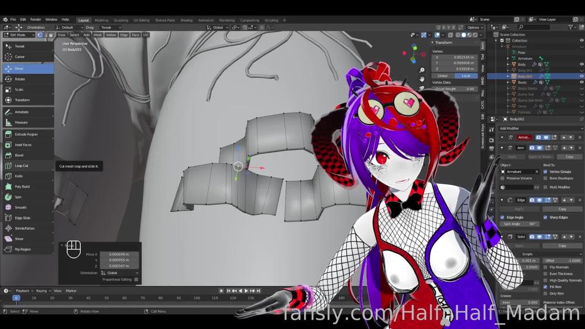Enable Preserve Volume checkbox
585x329 pixels.
click(503, 179)
